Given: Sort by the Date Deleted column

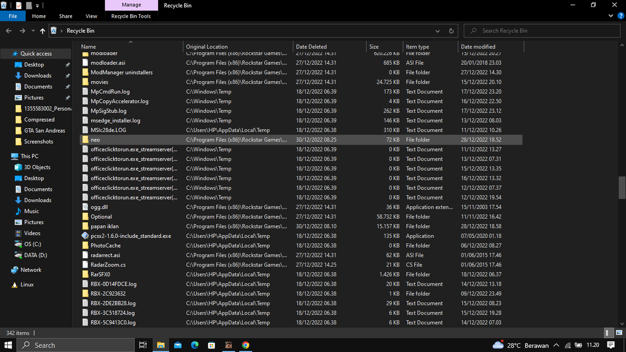Looking at the screenshot, I should [330, 47].
